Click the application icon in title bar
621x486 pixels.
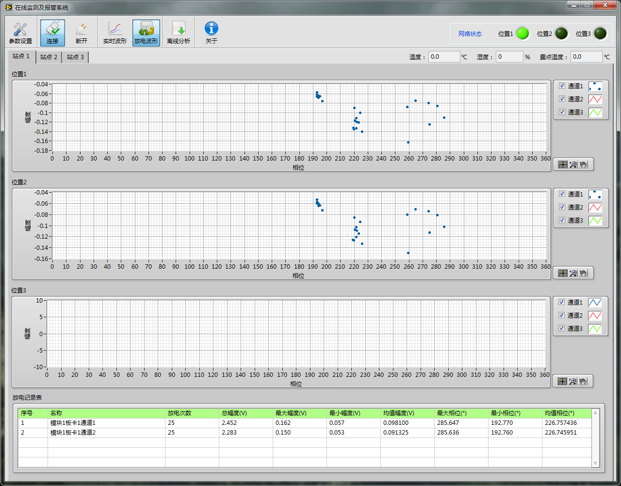[x=8, y=7]
